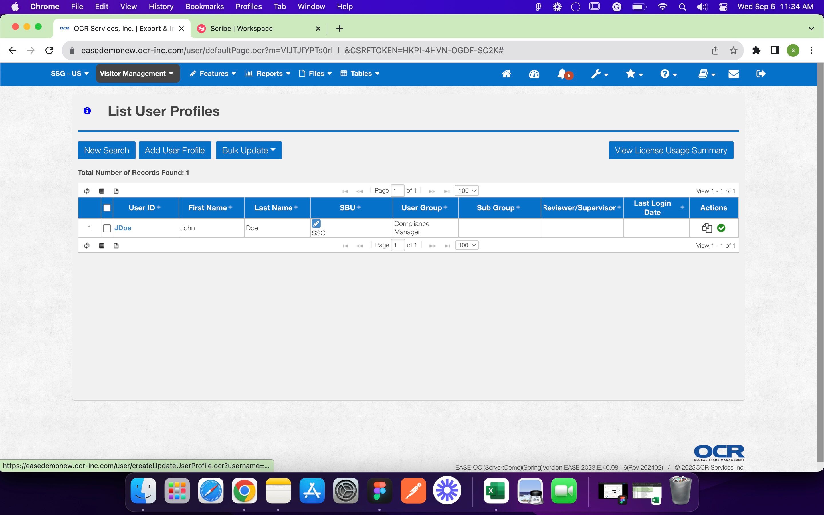Open the top rows-per-page 100 dropdown
Viewport: 824px width, 515px height.
(466, 190)
